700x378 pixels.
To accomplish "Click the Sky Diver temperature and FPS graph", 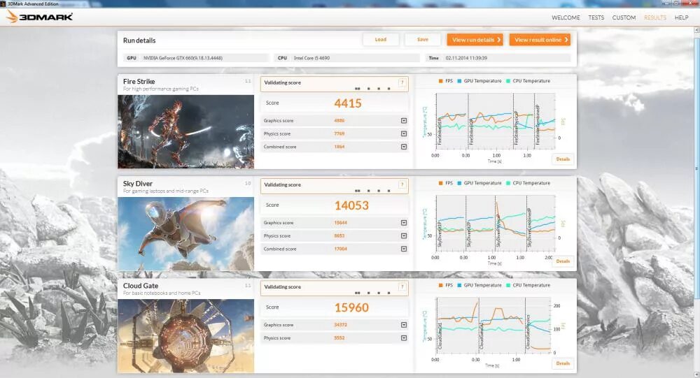I will [x=496, y=222].
